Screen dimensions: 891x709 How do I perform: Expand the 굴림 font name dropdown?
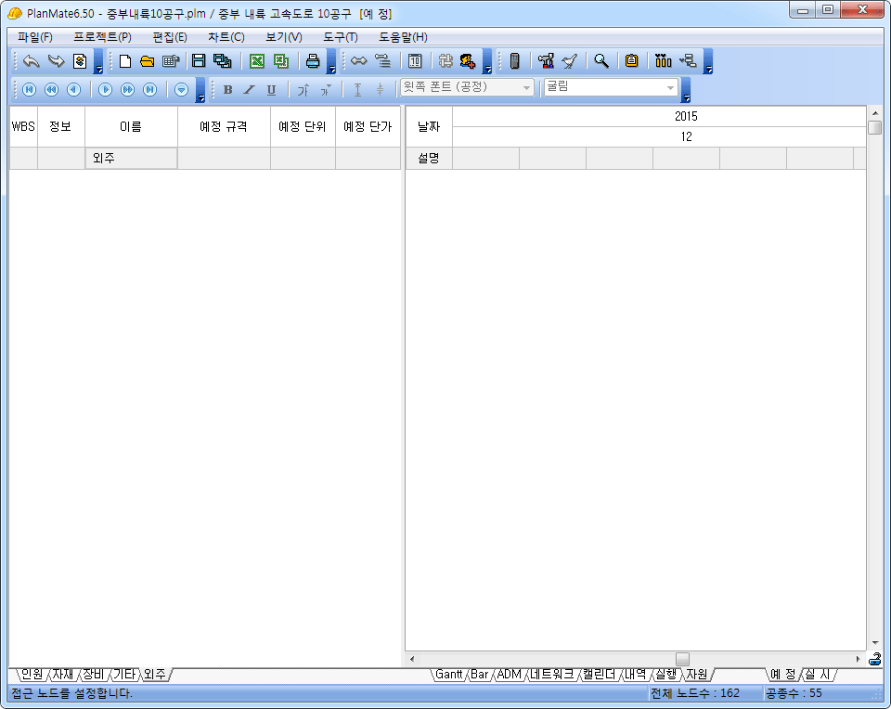coord(670,88)
